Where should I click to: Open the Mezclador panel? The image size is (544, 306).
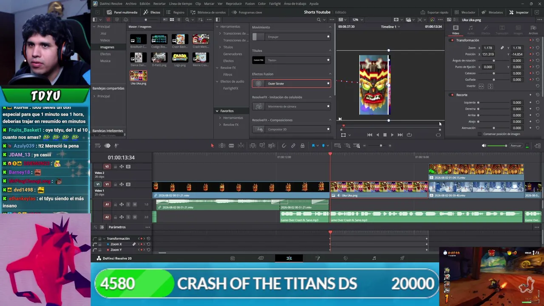click(465, 12)
